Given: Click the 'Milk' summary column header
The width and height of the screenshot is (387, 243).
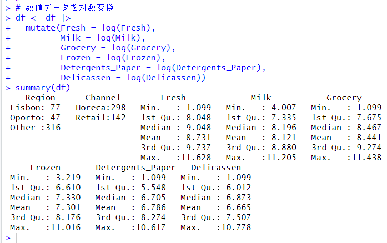Looking at the screenshot, I should (261, 98).
